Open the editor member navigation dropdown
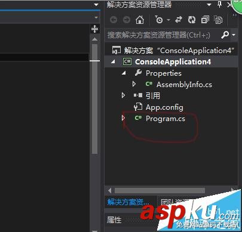The height and width of the screenshot is (232, 242). 96,18
